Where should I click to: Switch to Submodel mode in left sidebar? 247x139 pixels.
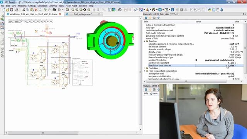pos(2,20)
